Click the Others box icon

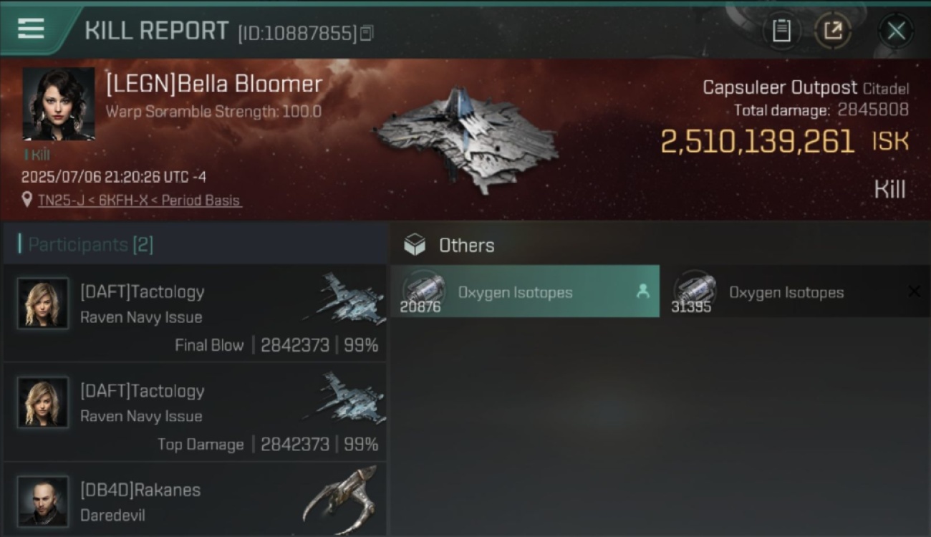pos(415,245)
